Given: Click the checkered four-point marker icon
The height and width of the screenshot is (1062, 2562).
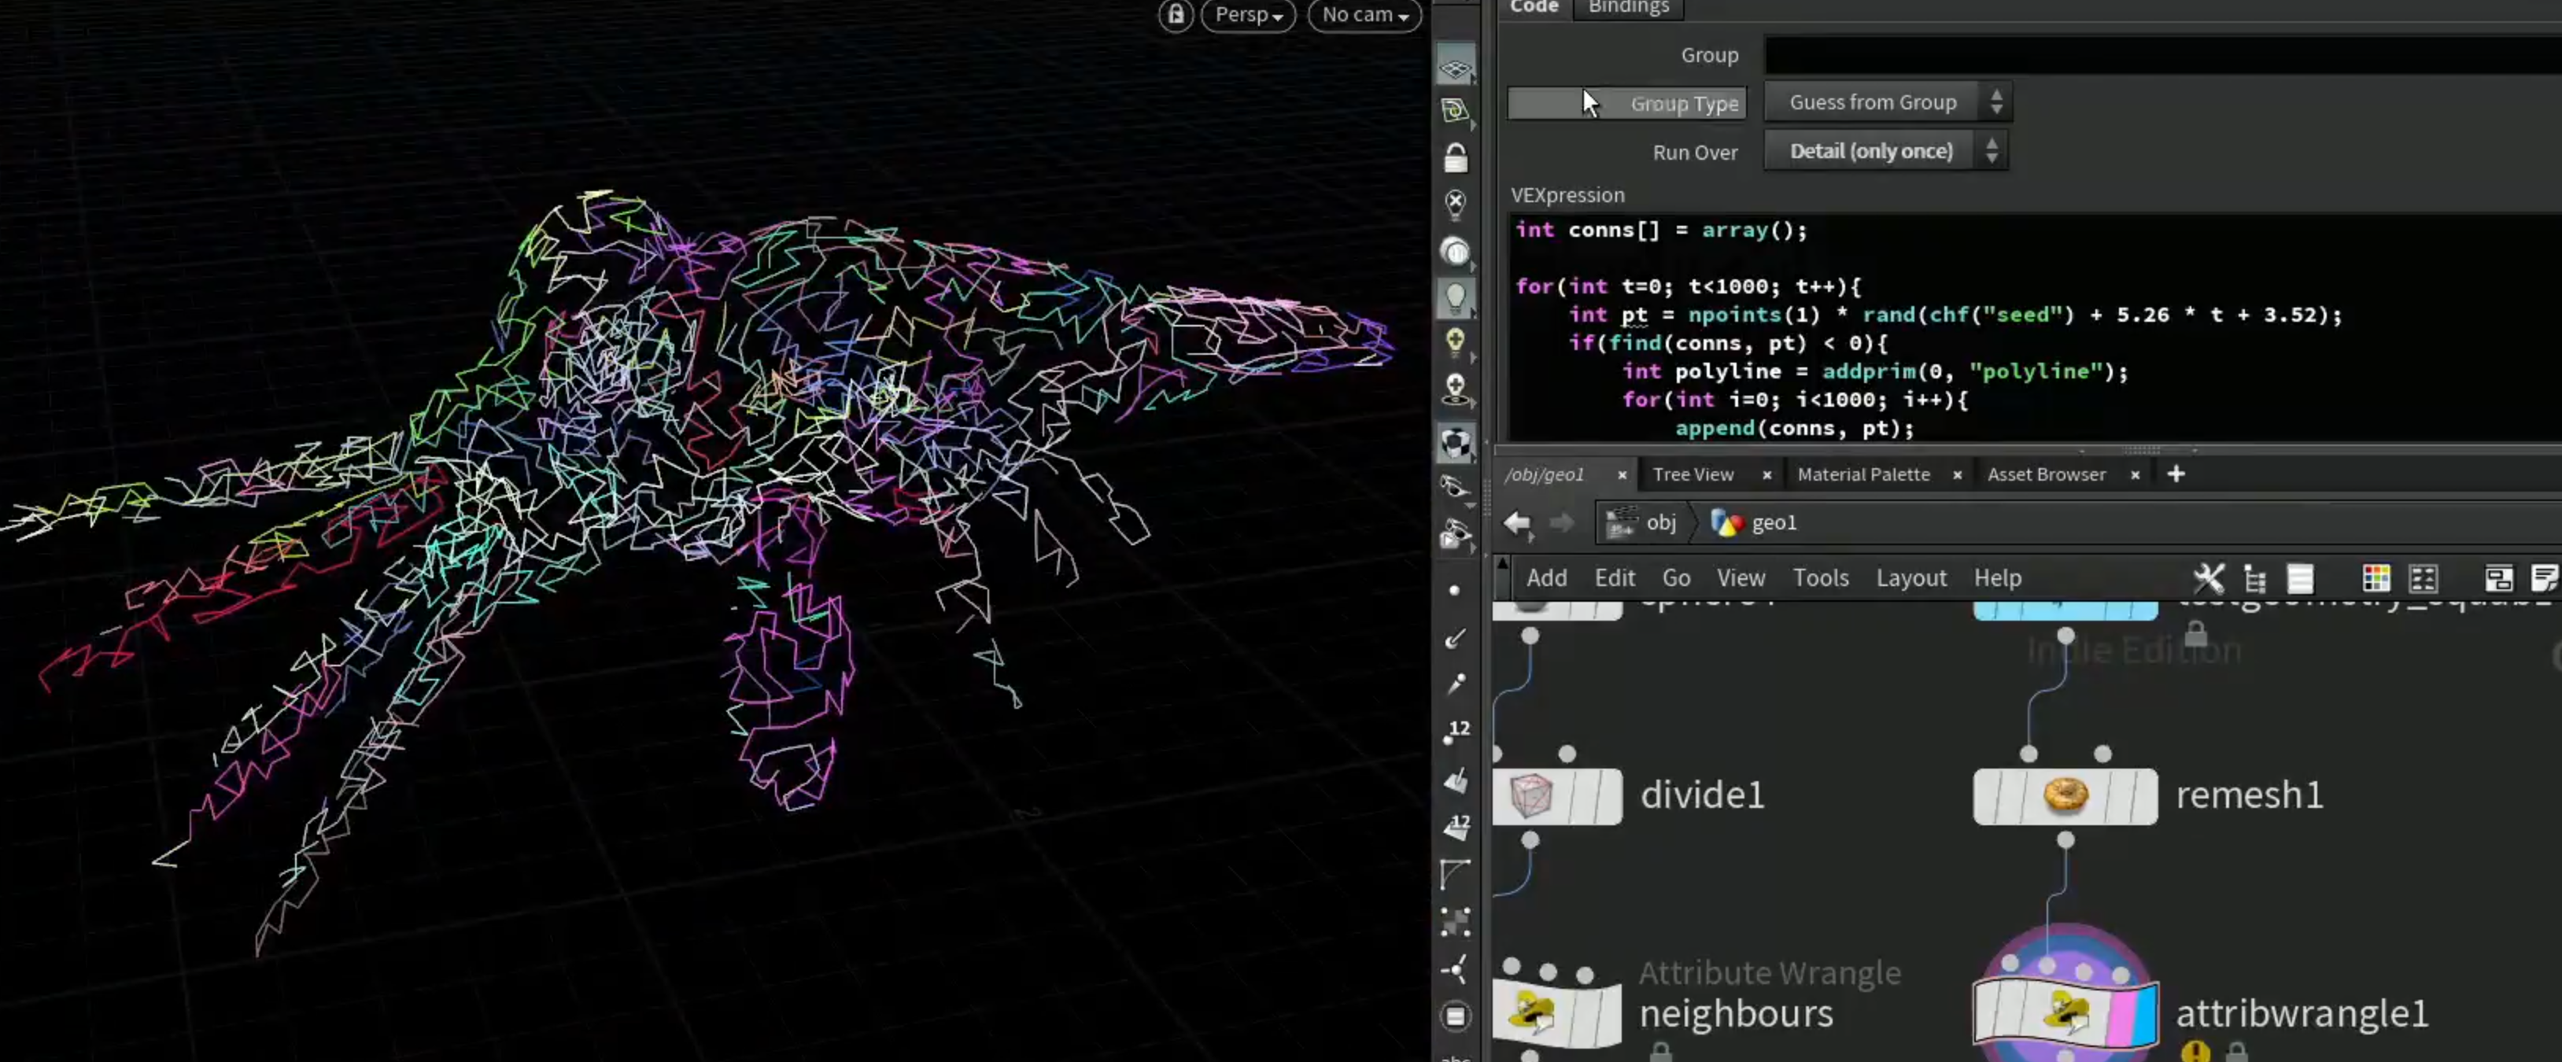Looking at the screenshot, I should click(1455, 922).
